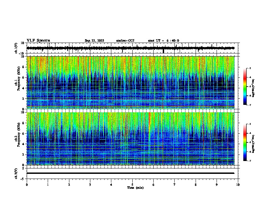This screenshot has width=268, height=207.
Task: Click the '8' kHz tick on ch.2 frequency axis
Action: (24, 123)
